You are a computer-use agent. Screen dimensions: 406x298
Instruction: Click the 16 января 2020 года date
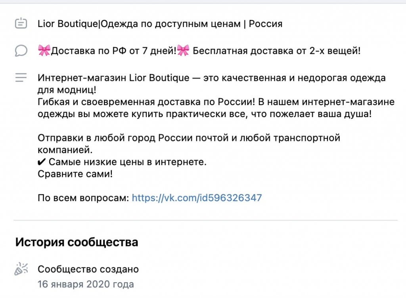(86, 285)
